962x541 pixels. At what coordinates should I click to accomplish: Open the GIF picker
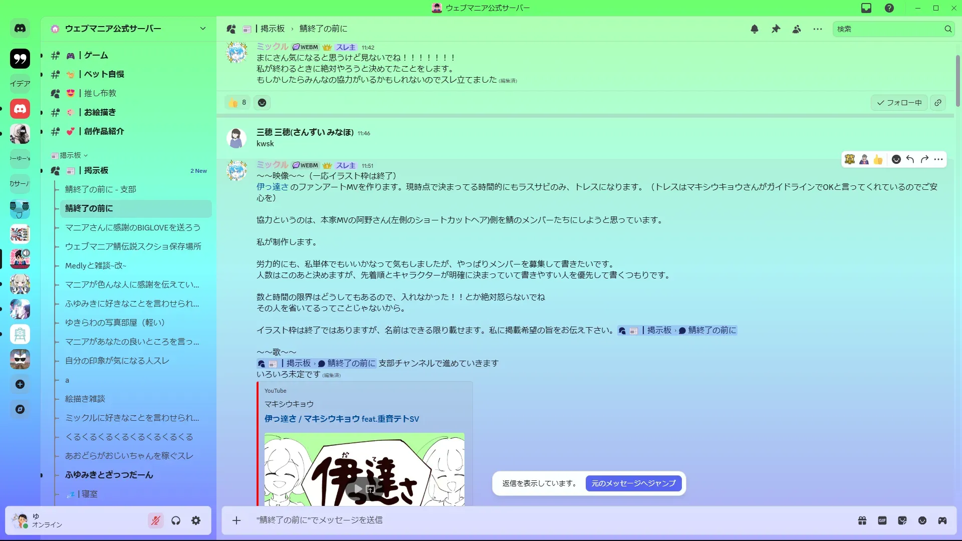pos(882,520)
